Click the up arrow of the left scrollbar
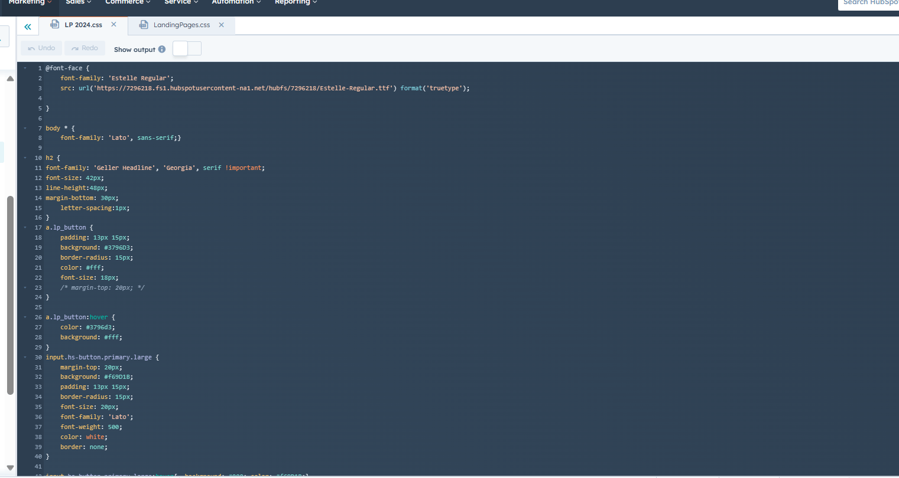This screenshot has height=478, width=899. [10, 78]
